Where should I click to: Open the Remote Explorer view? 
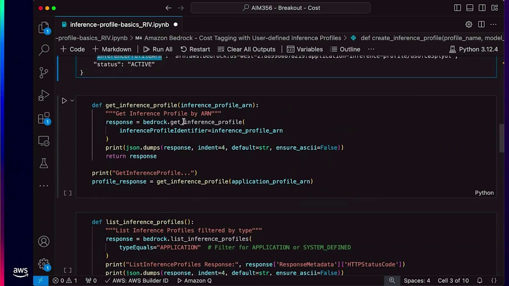(x=44, y=141)
